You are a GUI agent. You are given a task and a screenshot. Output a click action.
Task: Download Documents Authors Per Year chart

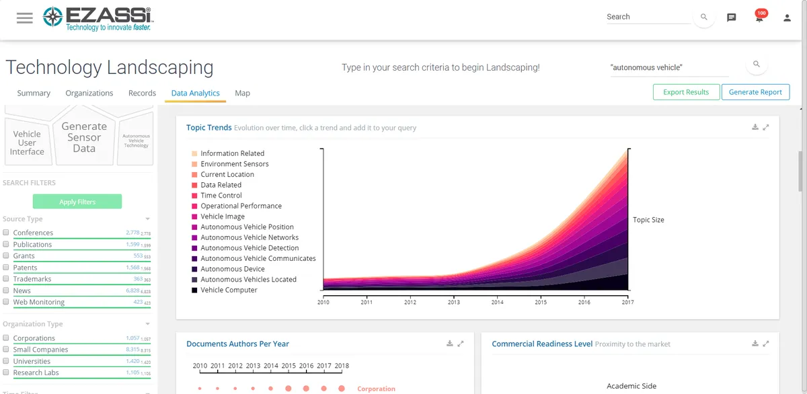tap(450, 344)
